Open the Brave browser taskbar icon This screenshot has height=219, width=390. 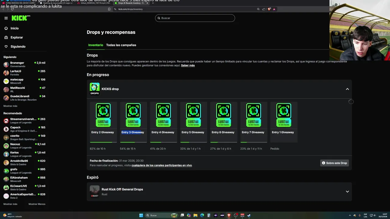pos(229,215)
